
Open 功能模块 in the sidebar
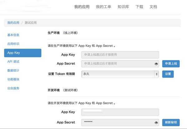pos(13,79)
